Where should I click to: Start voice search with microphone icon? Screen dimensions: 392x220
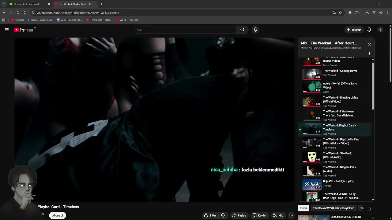255,30
